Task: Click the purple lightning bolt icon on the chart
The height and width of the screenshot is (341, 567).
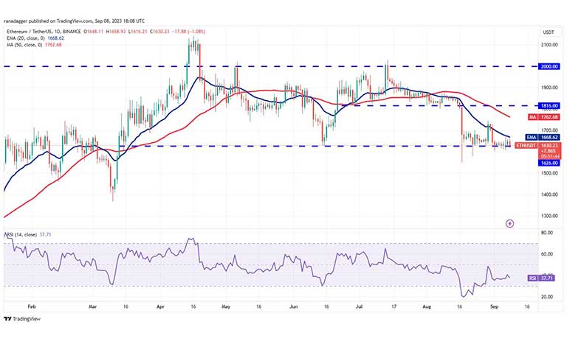Action: point(509,224)
